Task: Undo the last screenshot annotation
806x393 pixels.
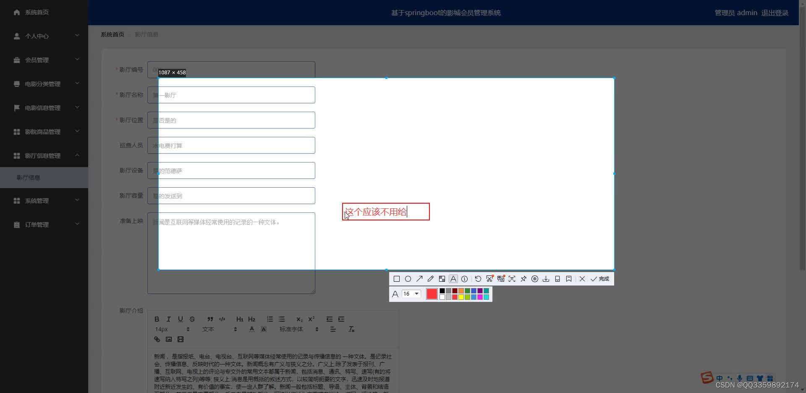Action: click(x=478, y=279)
